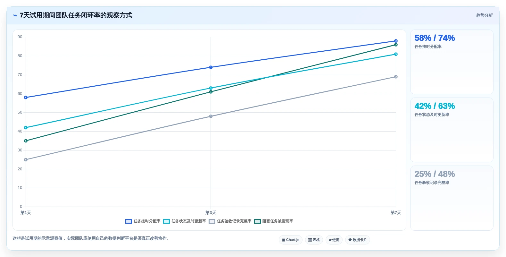Click blue data point at 第1天 (58)
The width and height of the screenshot is (506, 257).
point(26,98)
